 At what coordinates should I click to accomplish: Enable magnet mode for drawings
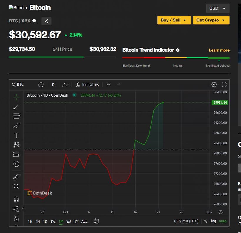tap(16, 199)
